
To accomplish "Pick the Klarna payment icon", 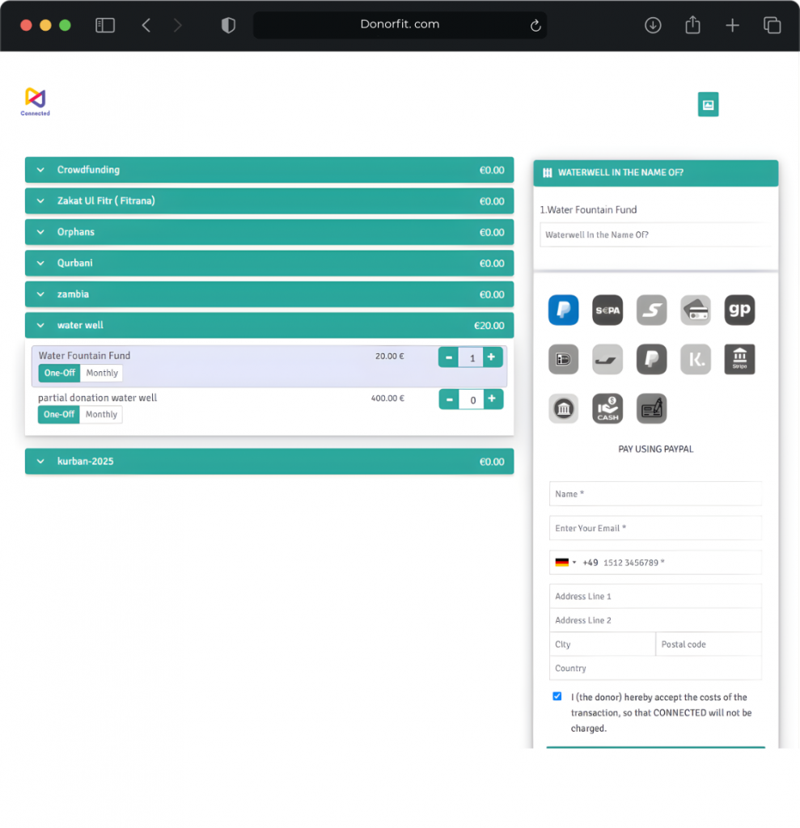I will click(x=695, y=359).
